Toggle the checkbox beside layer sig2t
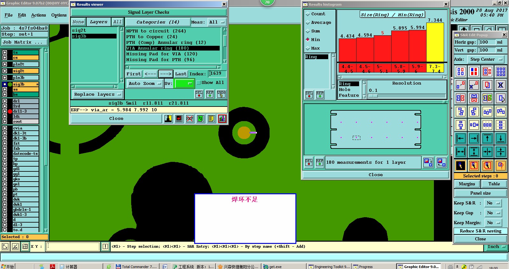Image resolution: width=509 pixels, height=269 pixels. (x=5, y=71)
